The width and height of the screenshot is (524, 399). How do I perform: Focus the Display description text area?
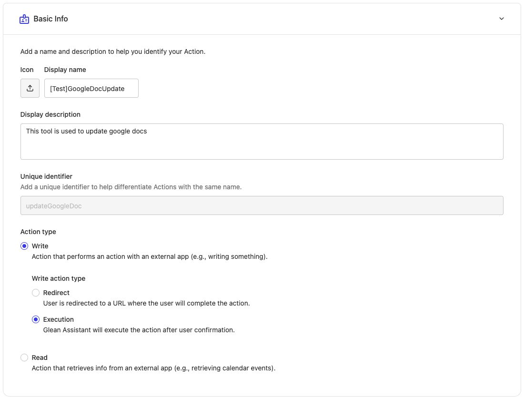pyautogui.click(x=262, y=142)
